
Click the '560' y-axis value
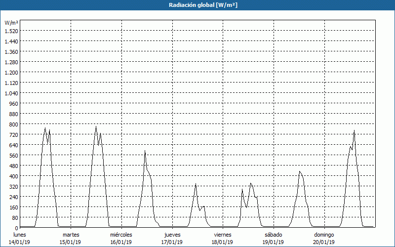(x=14, y=155)
